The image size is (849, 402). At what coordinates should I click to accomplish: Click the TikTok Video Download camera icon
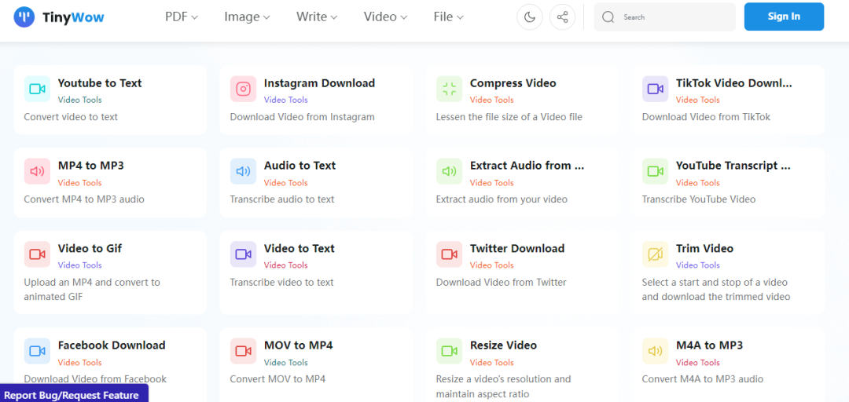[655, 90]
